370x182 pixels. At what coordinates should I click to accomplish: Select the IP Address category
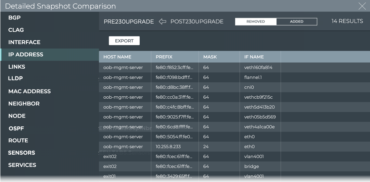click(26, 54)
